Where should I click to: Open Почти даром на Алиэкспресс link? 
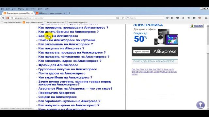click(62, 73)
